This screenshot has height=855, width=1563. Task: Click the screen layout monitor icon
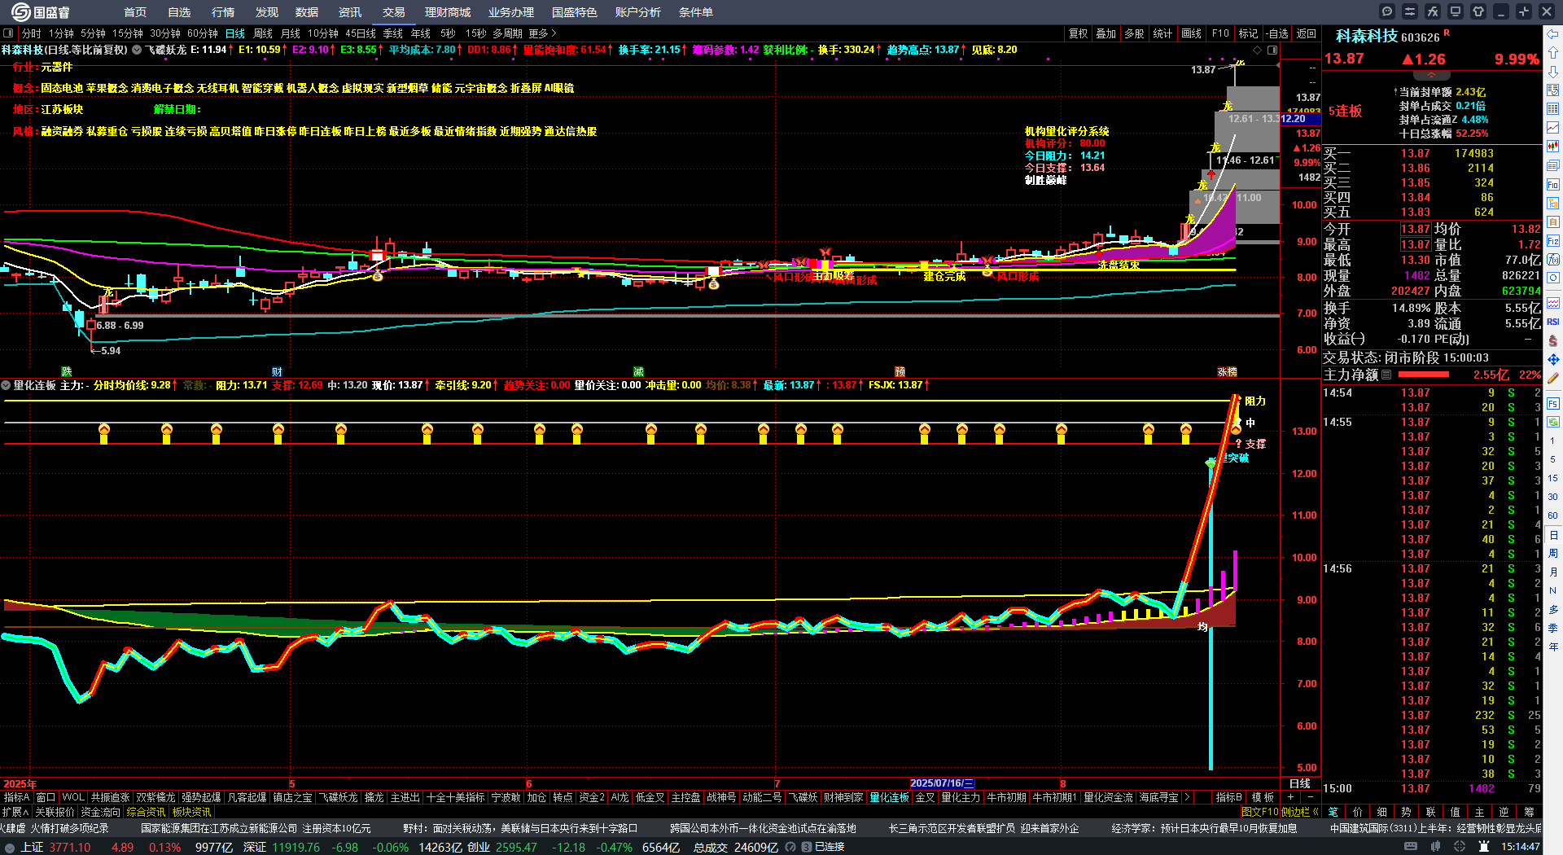pos(1456,11)
